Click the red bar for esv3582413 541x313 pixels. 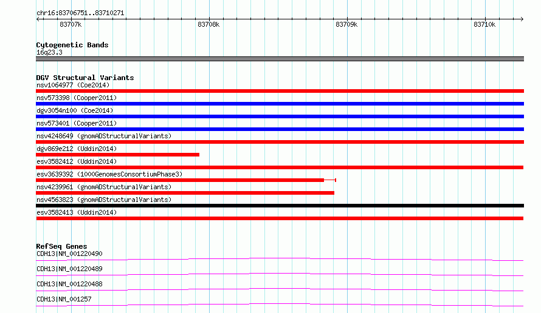click(x=280, y=218)
